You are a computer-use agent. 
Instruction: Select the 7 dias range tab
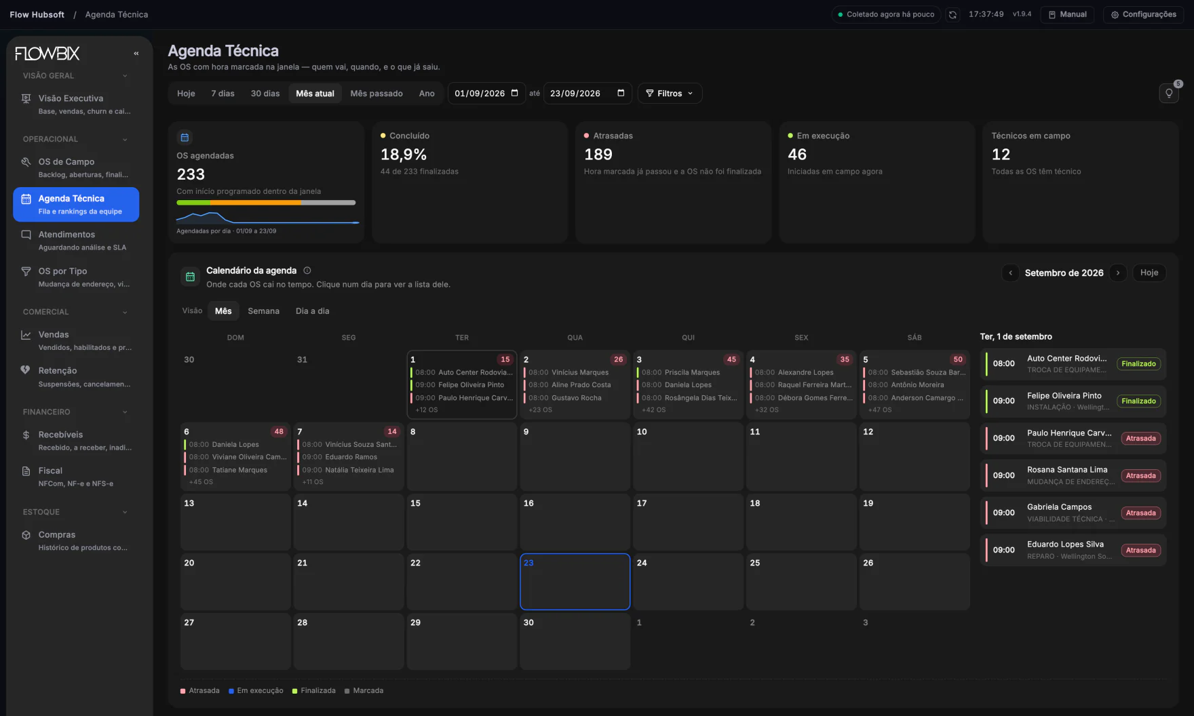223,94
